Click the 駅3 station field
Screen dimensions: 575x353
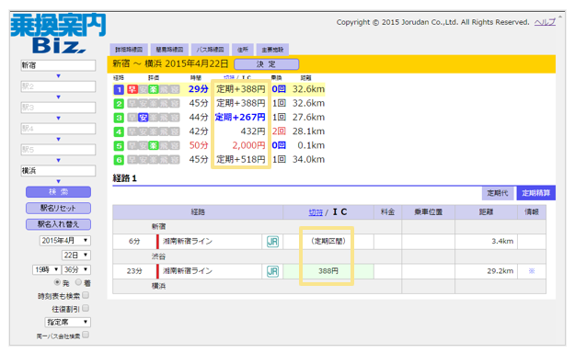click(58, 108)
